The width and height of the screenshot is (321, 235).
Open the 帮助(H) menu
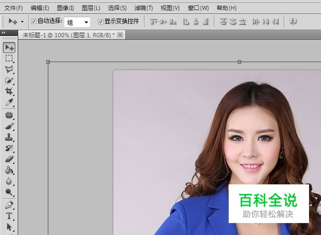[x=226, y=8]
